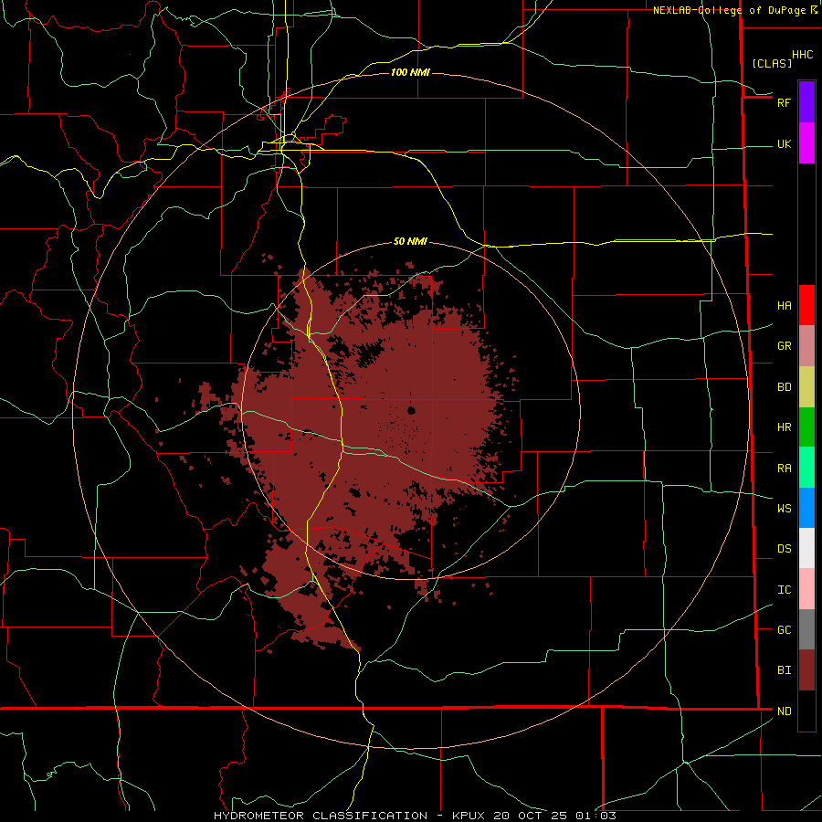Click the HA red legend swatch
822x822 pixels.
pyautogui.click(x=806, y=305)
